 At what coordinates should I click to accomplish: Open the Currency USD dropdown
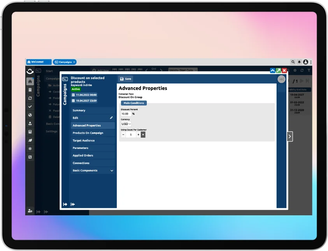click(126, 124)
